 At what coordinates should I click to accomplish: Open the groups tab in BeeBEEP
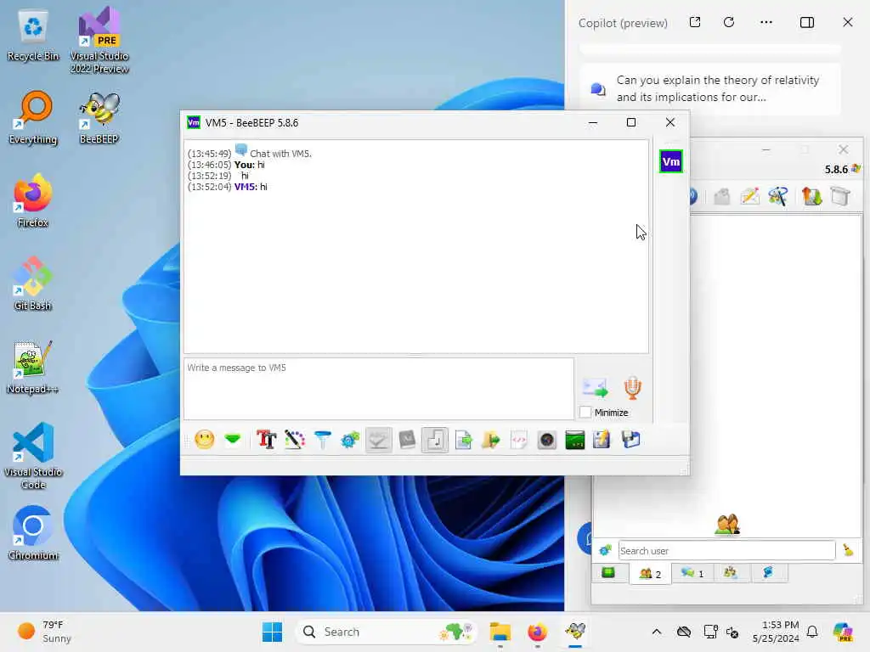731,573
